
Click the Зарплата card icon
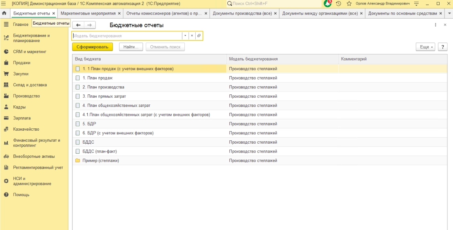coord(6,118)
